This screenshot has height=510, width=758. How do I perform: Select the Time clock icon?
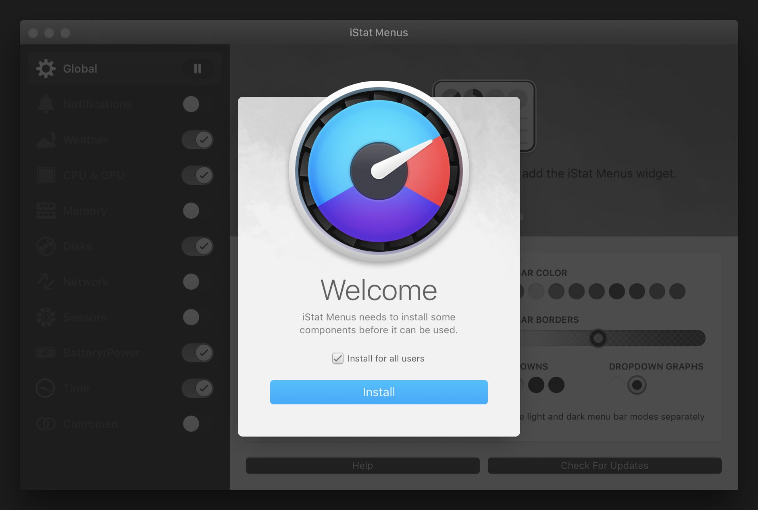tap(45, 388)
